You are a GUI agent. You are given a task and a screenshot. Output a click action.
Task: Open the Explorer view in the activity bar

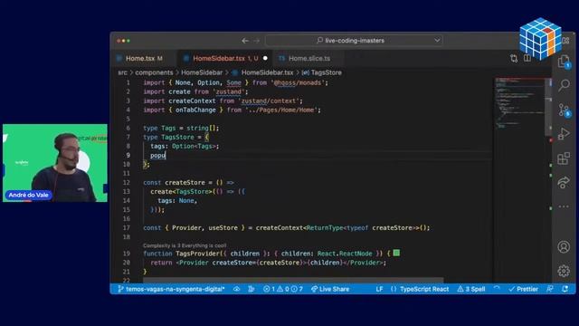point(564,62)
